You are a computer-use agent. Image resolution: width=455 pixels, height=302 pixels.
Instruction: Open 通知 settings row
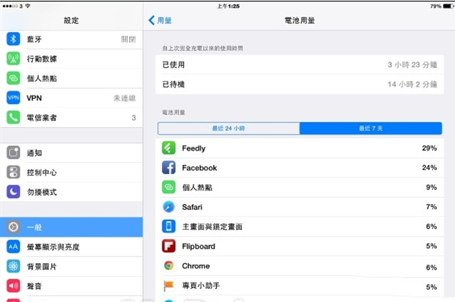[x=72, y=153]
